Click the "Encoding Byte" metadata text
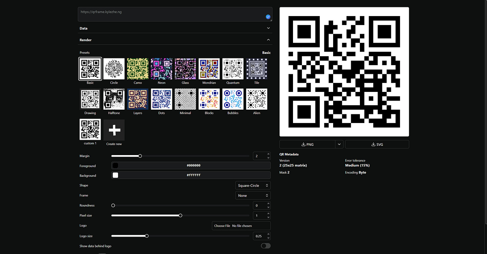The height and width of the screenshot is (254, 487). (356, 172)
